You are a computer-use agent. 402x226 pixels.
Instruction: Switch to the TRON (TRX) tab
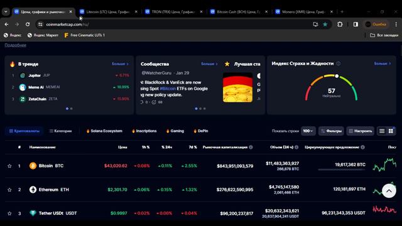[173, 12]
